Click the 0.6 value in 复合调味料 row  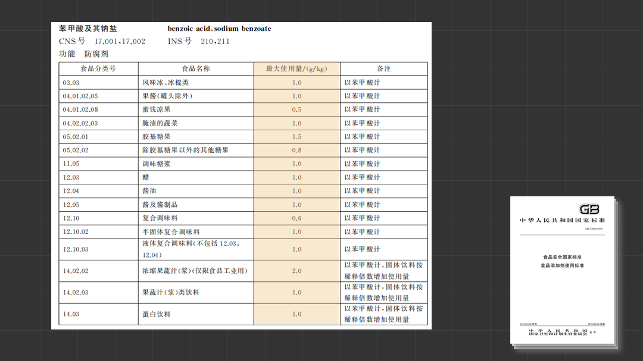(x=296, y=218)
